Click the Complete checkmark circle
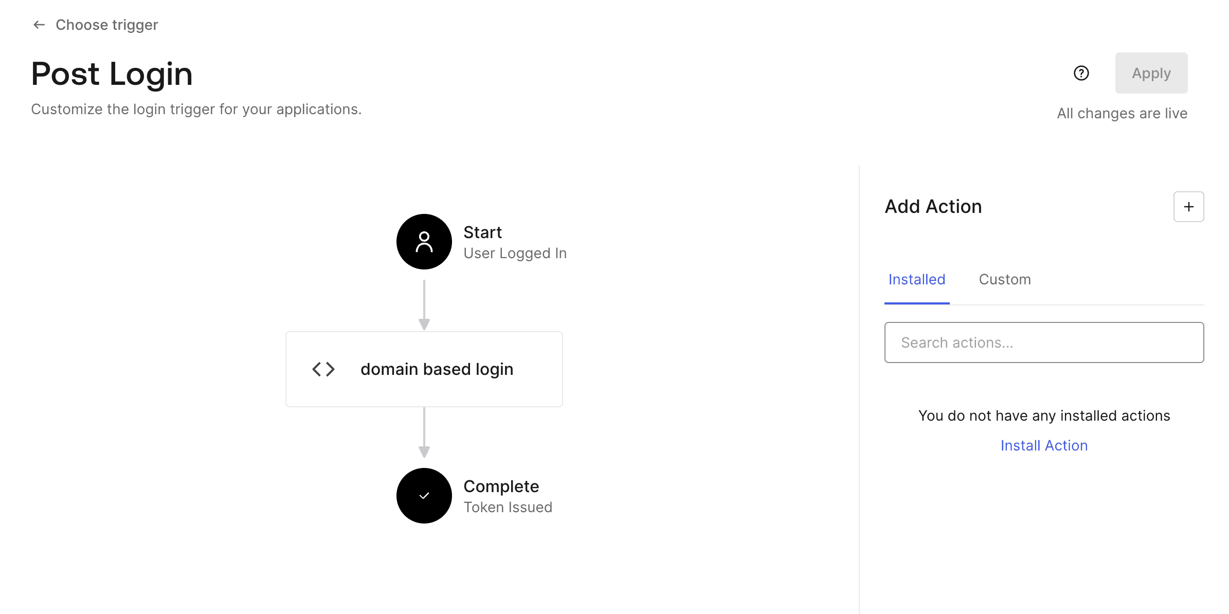This screenshot has height=614, width=1229. click(424, 496)
